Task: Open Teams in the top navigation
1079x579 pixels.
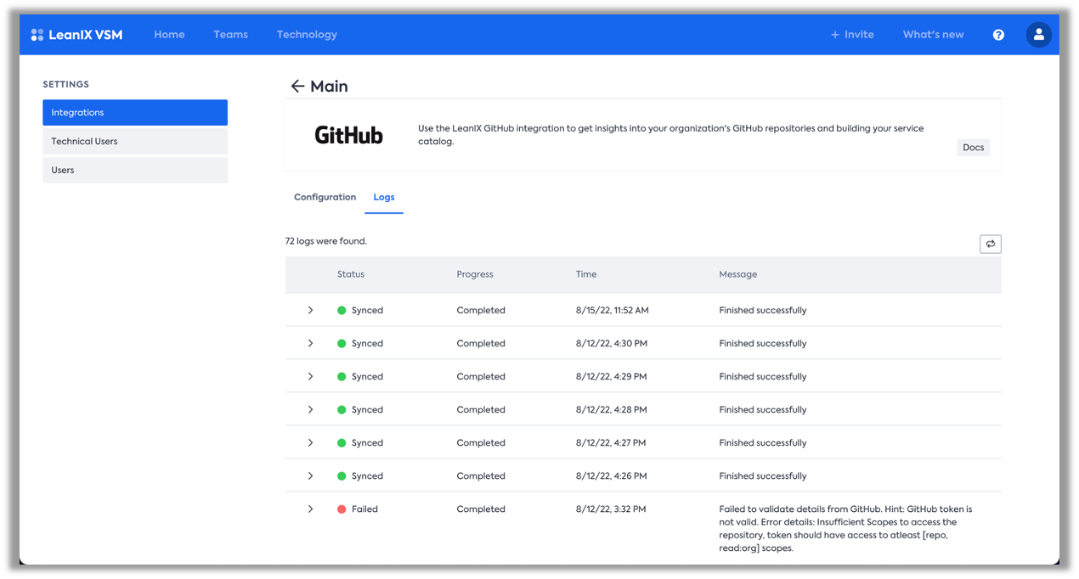Action: pyautogui.click(x=230, y=35)
